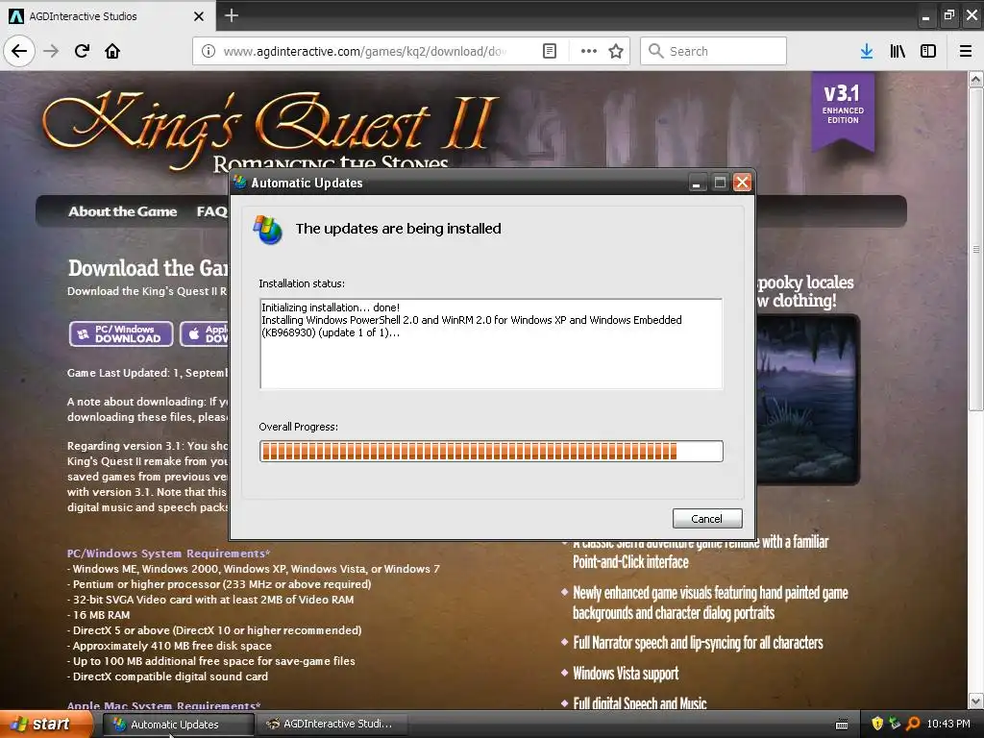Viewport: 984px width, 738px height.
Task: Open the browser home page icon
Action: pos(112,51)
